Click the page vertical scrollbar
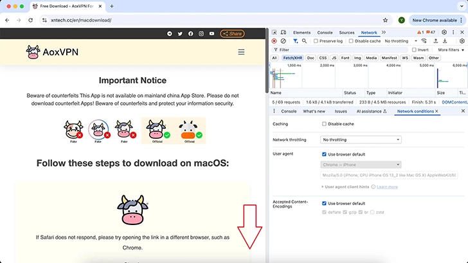This screenshot has height=263, width=468. [x=267, y=61]
